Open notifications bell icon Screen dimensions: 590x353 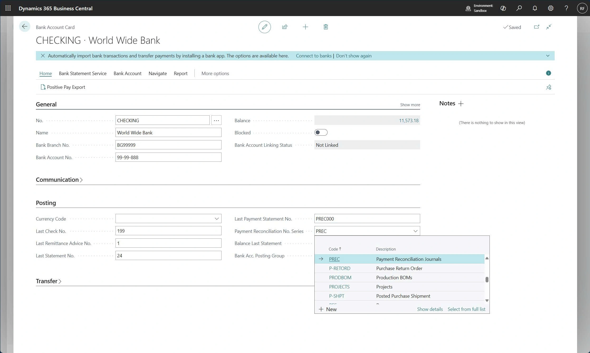[535, 8]
